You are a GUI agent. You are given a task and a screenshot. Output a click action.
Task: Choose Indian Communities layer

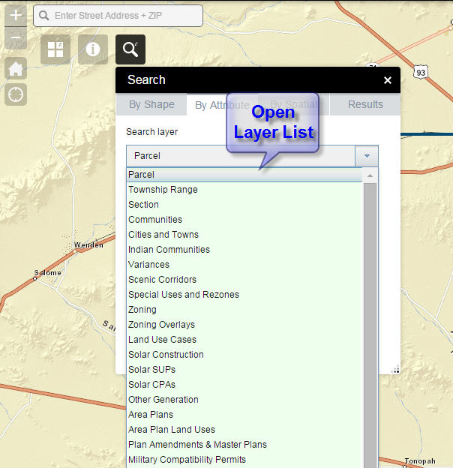pyautogui.click(x=244, y=249)
